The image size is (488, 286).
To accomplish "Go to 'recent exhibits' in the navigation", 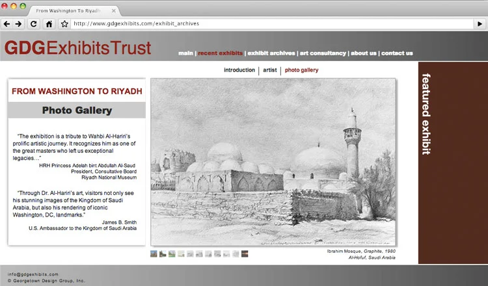I will pyautogui.click(x=220, y=53).
